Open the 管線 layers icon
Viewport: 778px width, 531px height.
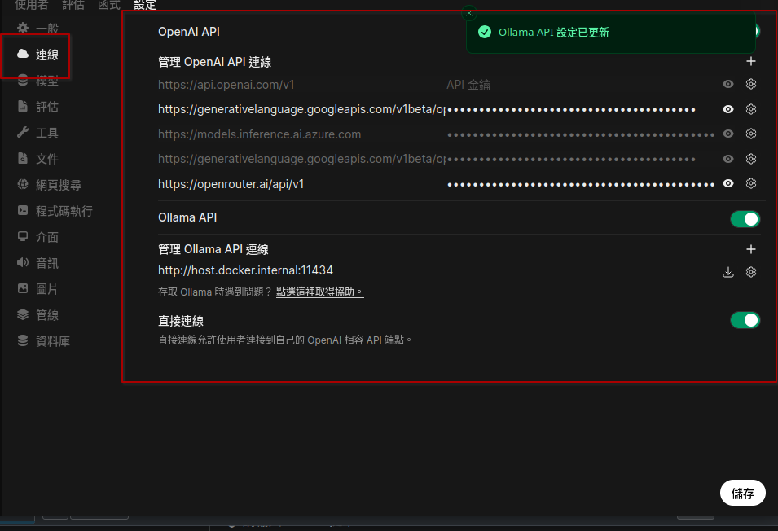click(23, 314)
